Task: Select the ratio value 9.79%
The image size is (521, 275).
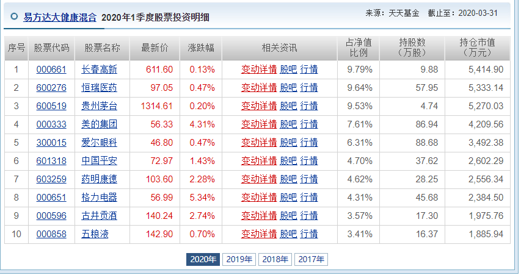Action: click(x=360, y=70)
